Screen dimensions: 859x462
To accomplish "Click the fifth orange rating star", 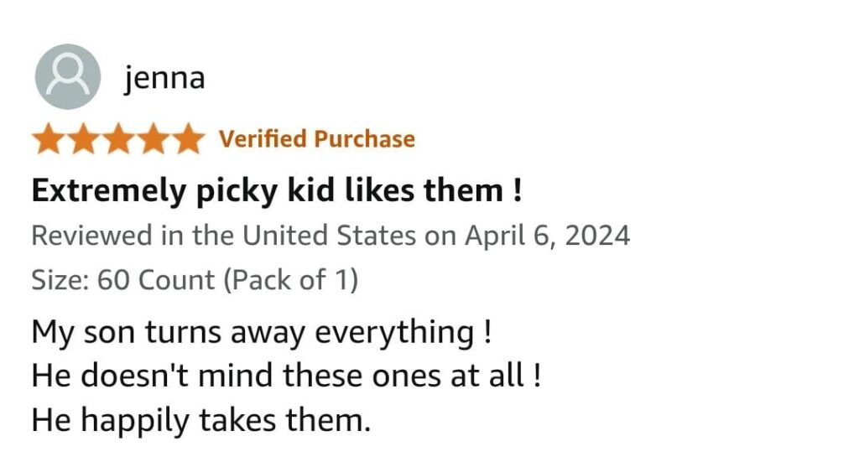I will (x=186, y=139).
